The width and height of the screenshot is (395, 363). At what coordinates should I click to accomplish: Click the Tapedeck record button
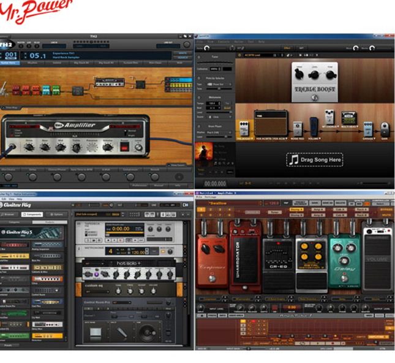pyautogui.click(x=121, y=240)
